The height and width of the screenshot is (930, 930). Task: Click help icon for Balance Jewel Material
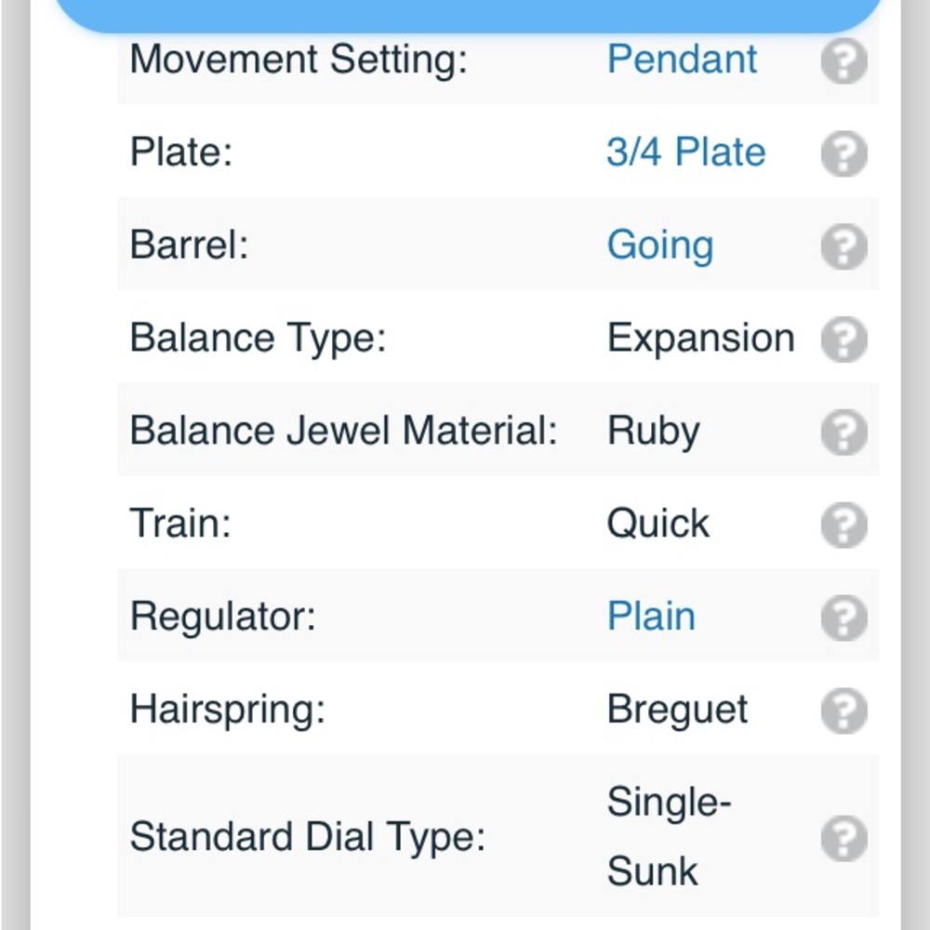coord(844,432)
